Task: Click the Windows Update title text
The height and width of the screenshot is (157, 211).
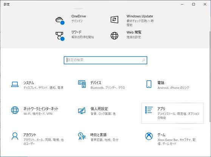Action: (140, 16)
